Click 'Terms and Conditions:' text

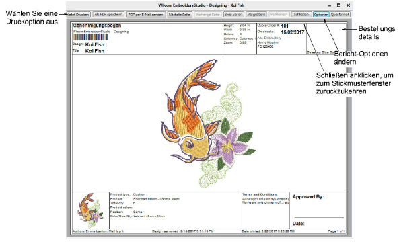(260, 194)
